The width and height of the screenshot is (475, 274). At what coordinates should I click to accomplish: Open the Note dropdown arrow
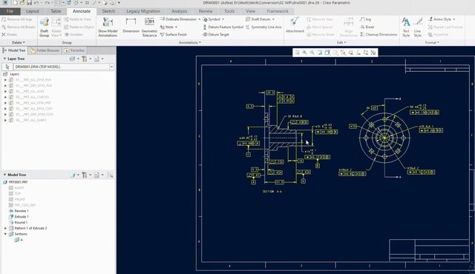coord(176,27)
